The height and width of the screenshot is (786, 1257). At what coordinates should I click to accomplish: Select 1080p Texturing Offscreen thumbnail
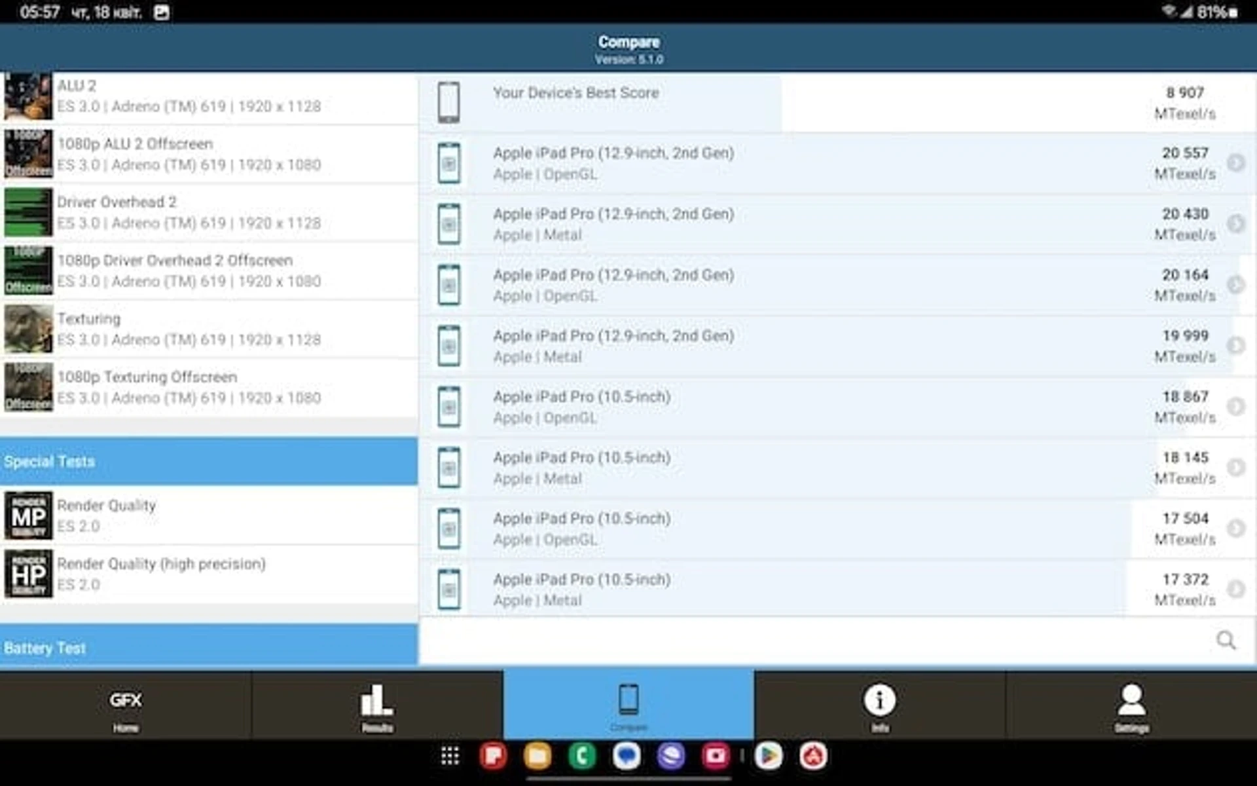(28, 387)
